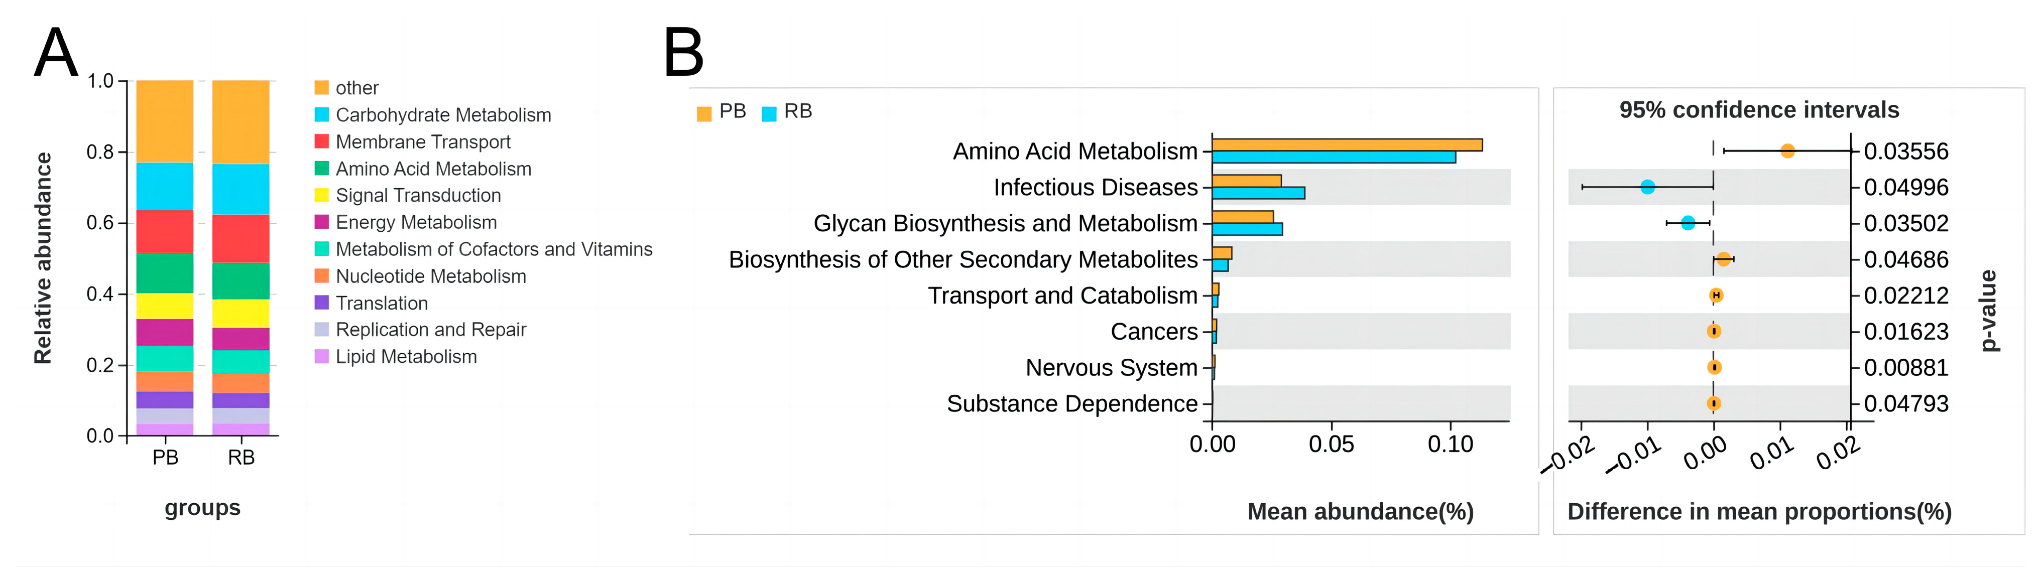The width and height of the screenshot is (2042, 583).
Task: Click the Lipid Metabolism legend swatch
Action: coord(321,356)
